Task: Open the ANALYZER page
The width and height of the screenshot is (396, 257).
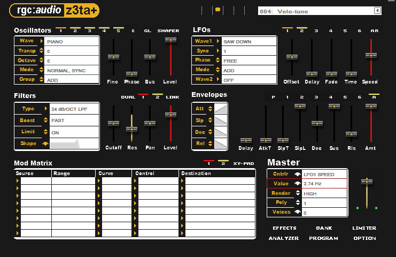Action: pos(284,238)
